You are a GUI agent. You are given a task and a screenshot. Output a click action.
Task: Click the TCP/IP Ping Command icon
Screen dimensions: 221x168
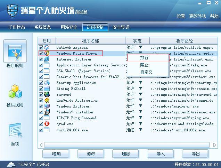47,118
